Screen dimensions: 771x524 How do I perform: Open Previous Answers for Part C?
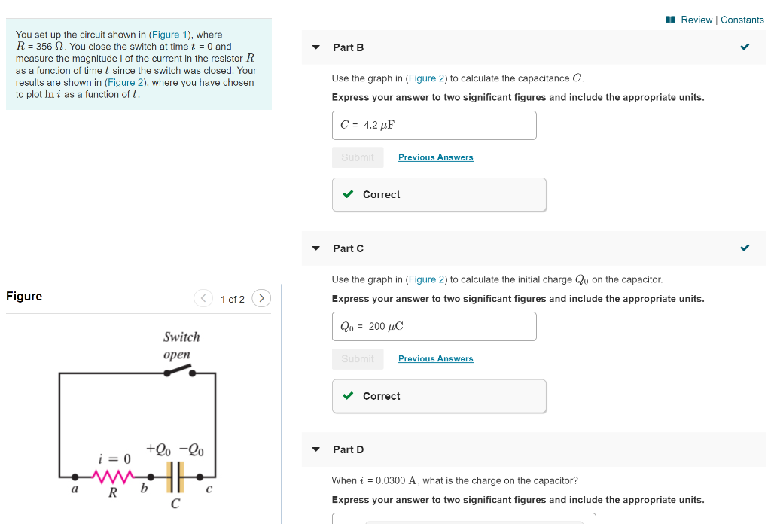[x=435, y=359]
